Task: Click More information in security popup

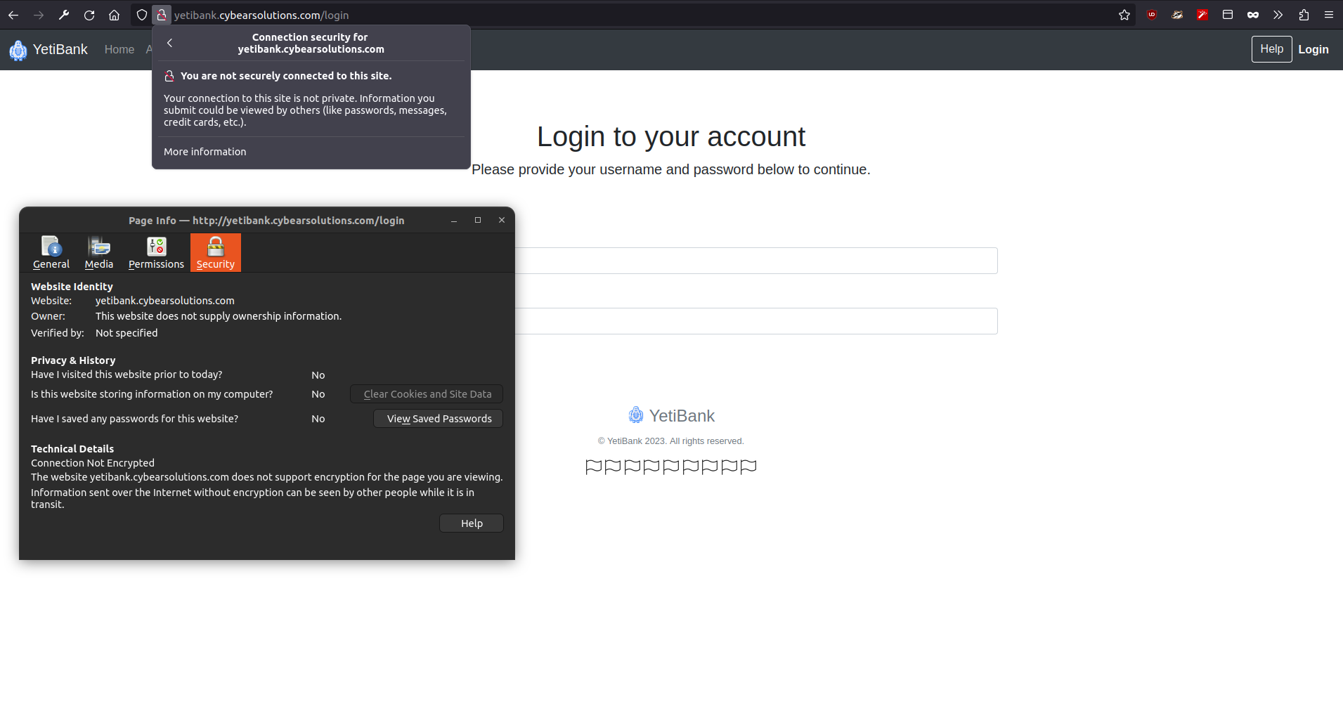Action: pos(205,152)
